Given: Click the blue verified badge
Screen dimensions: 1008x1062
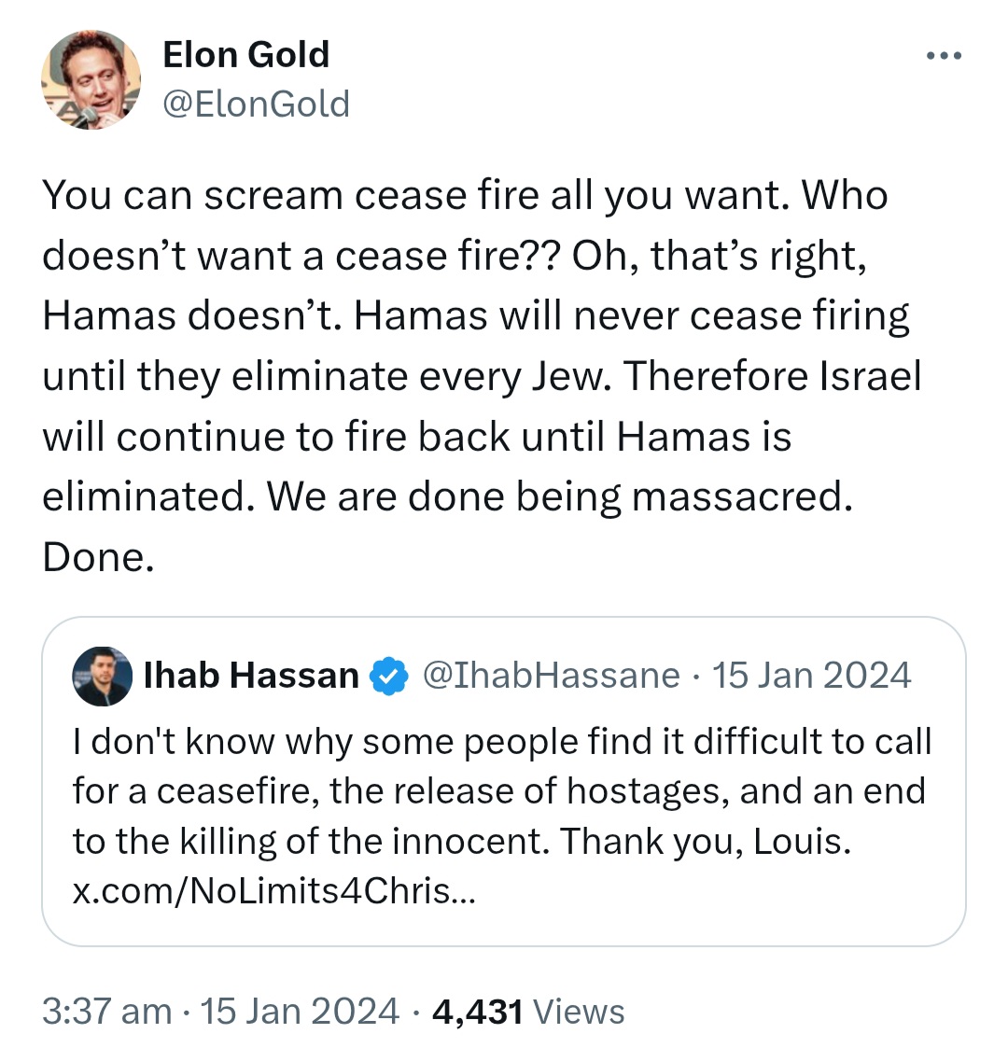Looking at the screenshot, I should (388, 676).
